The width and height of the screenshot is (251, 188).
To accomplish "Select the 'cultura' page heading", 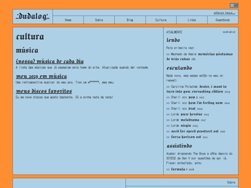I will tap(30, 37).
